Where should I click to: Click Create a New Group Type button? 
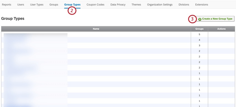(x=215, y=19)
